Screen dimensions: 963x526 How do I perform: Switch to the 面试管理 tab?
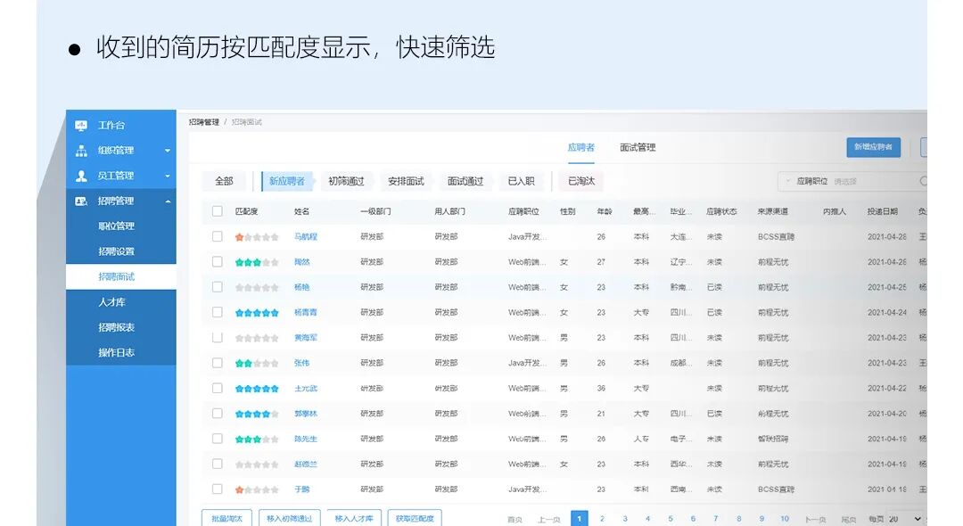pos(638,147)
